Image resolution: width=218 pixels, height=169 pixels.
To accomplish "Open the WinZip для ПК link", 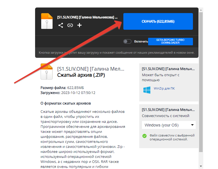I will [x=164, y=88].
